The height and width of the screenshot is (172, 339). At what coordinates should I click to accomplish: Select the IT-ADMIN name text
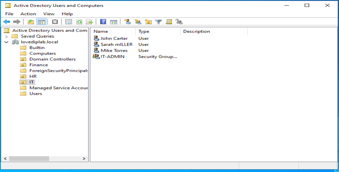click(112, 56)
